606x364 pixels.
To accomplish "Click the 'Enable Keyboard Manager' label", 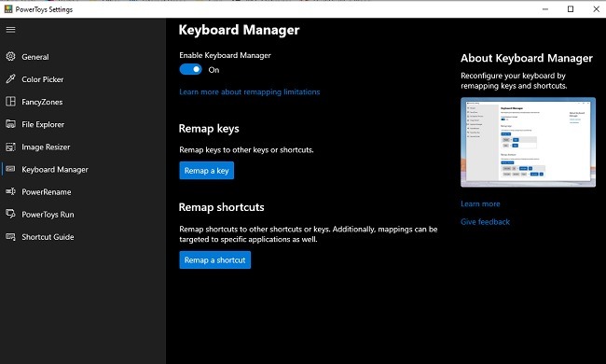I will point(225,55).
